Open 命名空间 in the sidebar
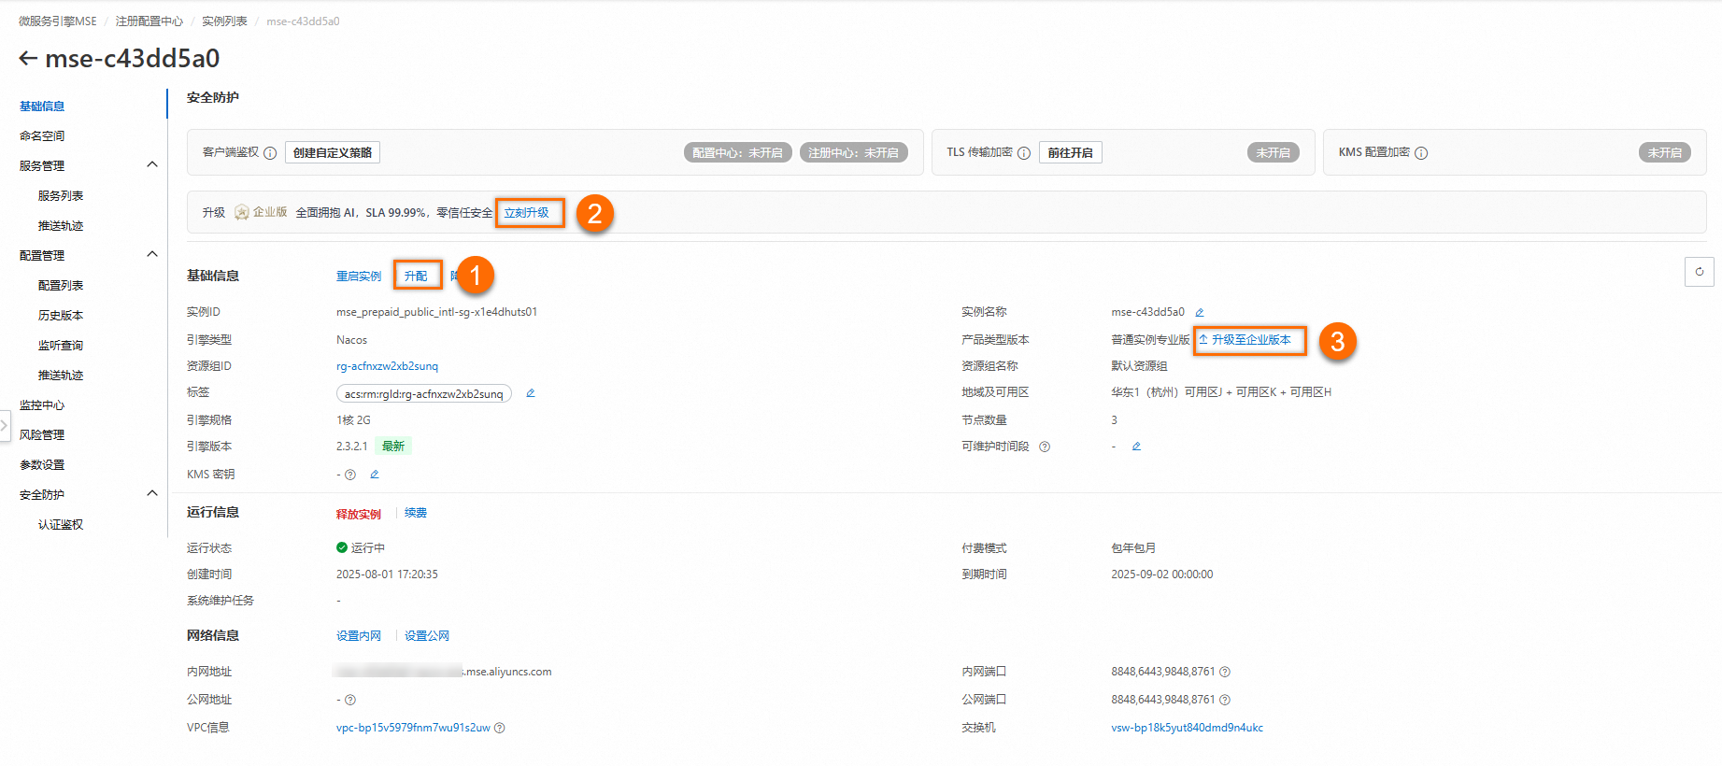Image resolution: width=1722 pixels, height=766 pixels. (x=42, y=136)
